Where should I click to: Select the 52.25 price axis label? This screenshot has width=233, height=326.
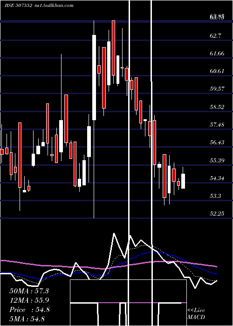[217, 213]
